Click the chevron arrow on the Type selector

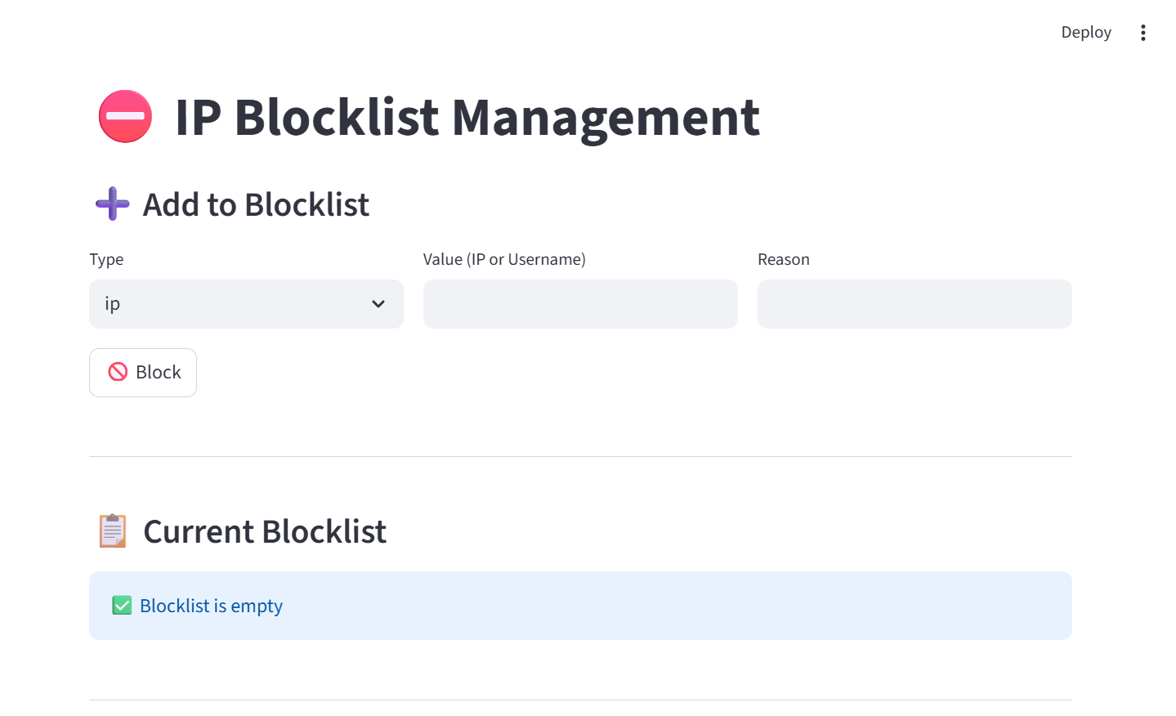tap(378, 303)
